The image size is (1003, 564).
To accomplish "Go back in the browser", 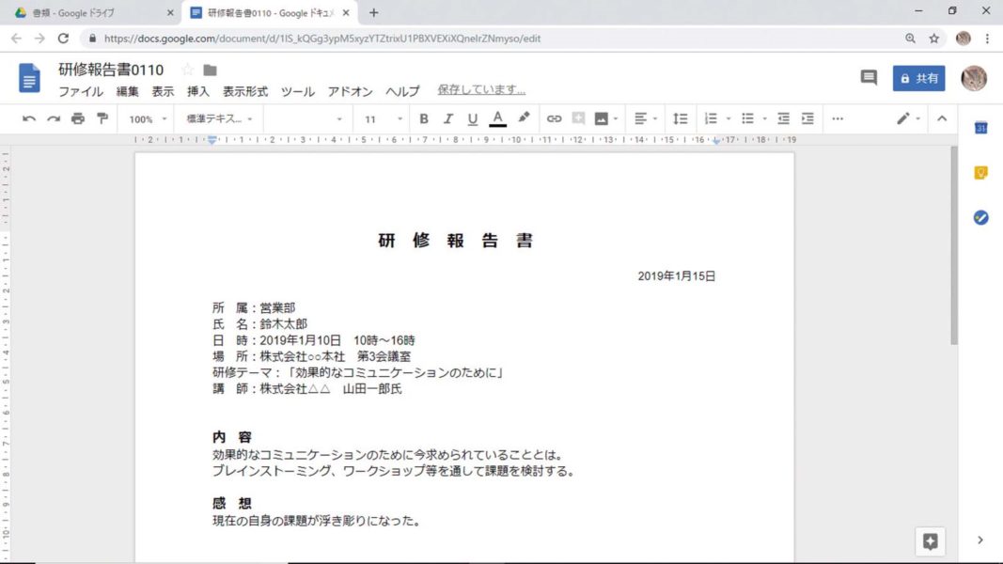I will click(16, 39).
